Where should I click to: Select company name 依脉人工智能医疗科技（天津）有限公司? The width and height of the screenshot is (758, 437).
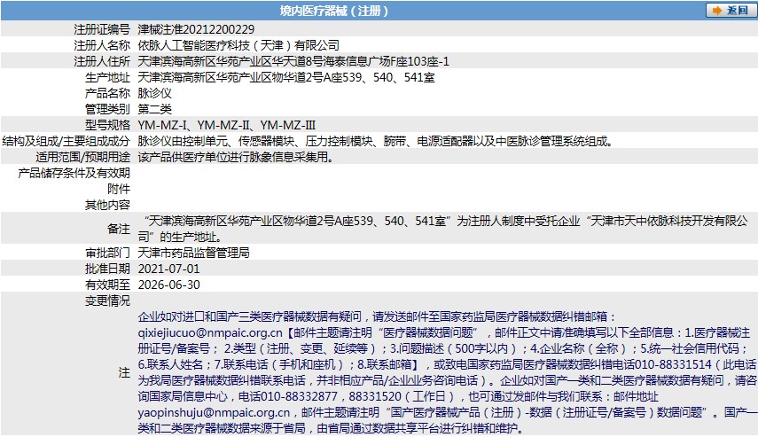pyautogui.click(x=238, y=45)
